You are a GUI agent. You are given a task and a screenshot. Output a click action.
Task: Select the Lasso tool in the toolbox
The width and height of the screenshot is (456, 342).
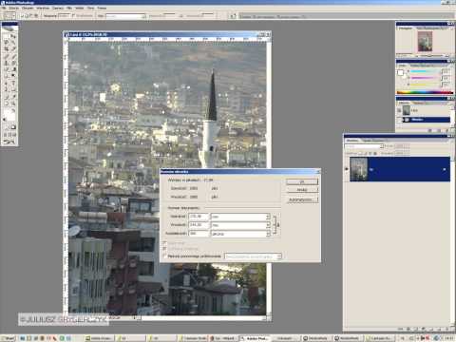(x=7, y=43)
